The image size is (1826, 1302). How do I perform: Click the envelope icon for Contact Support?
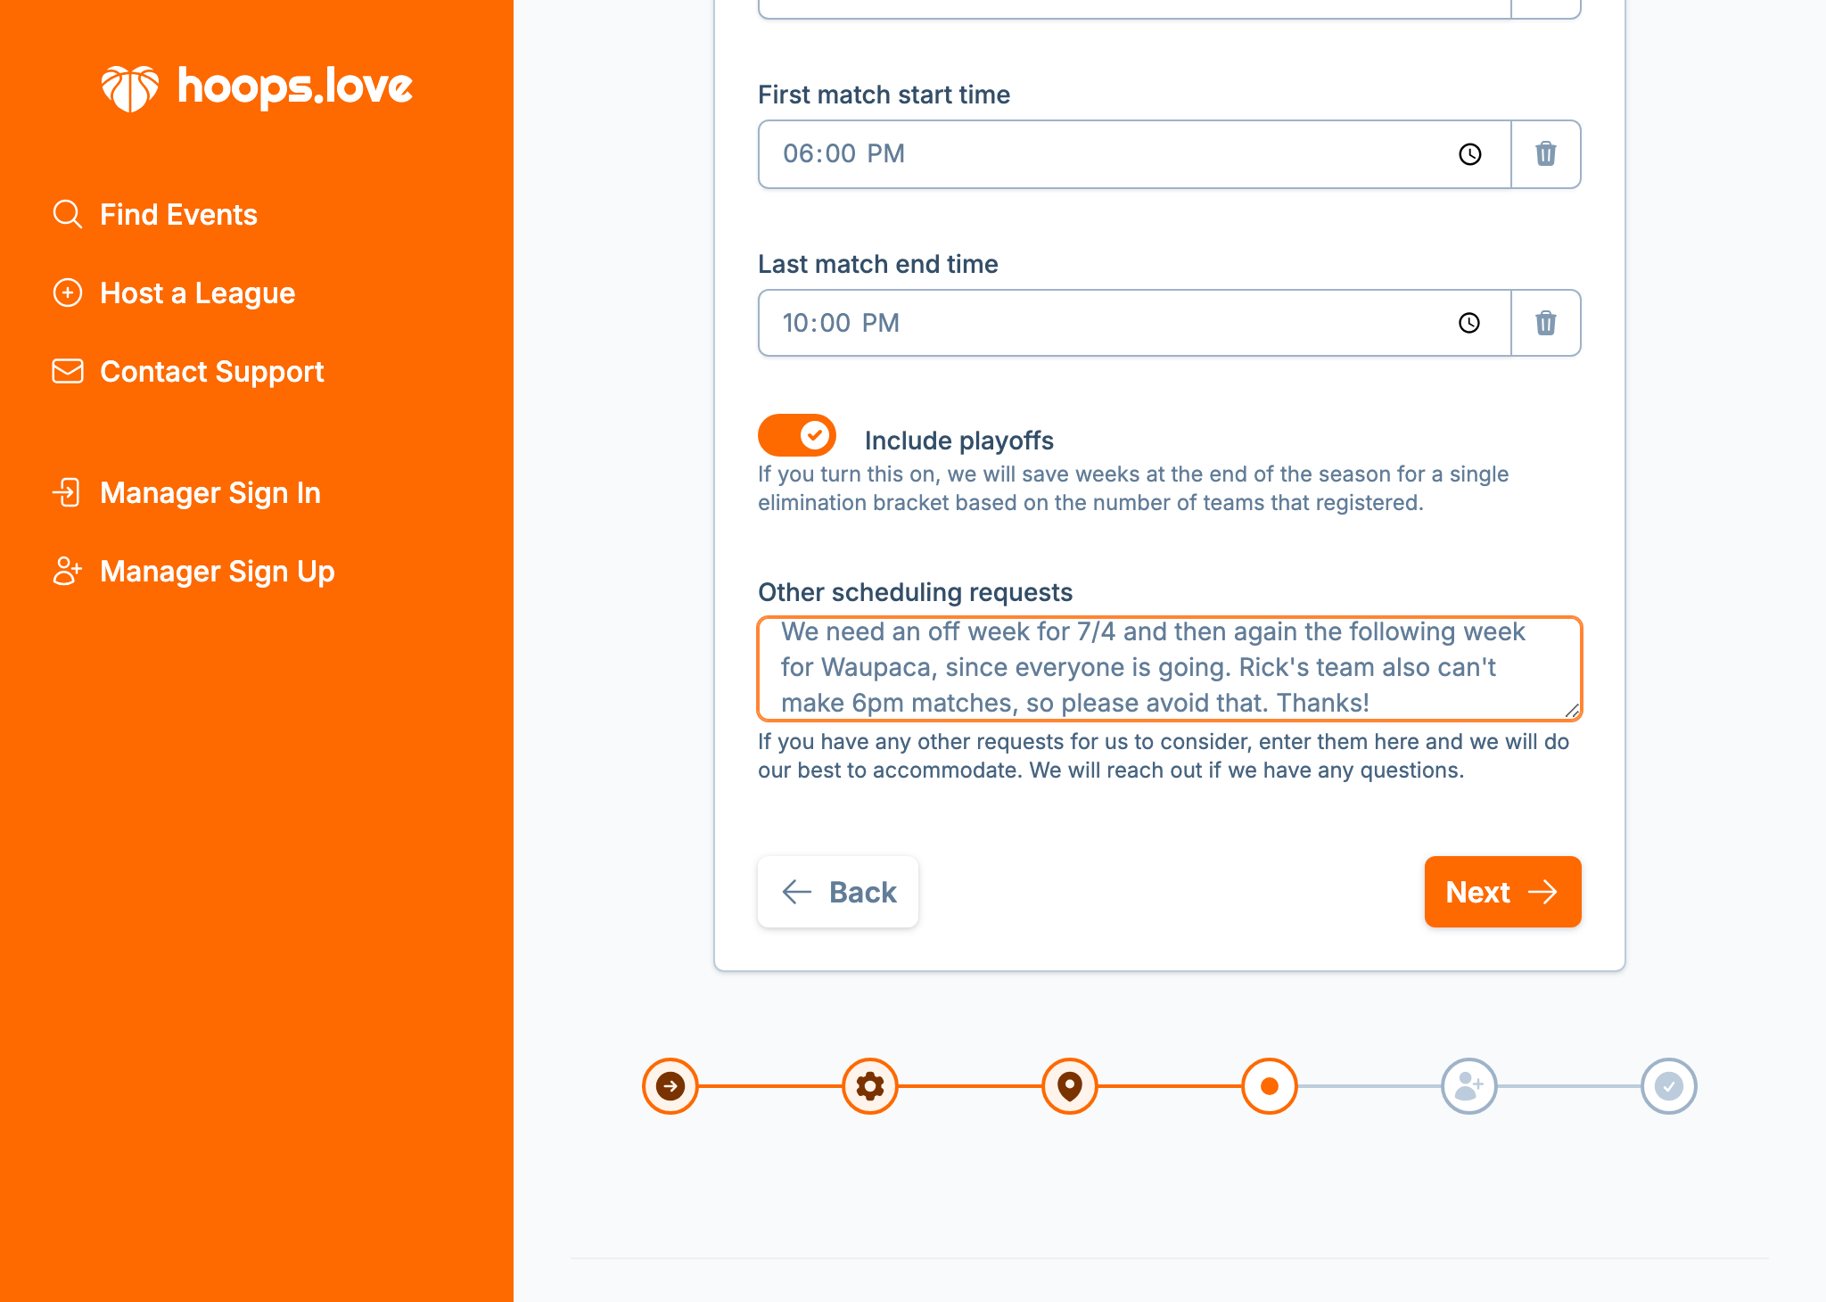[68, 371]
